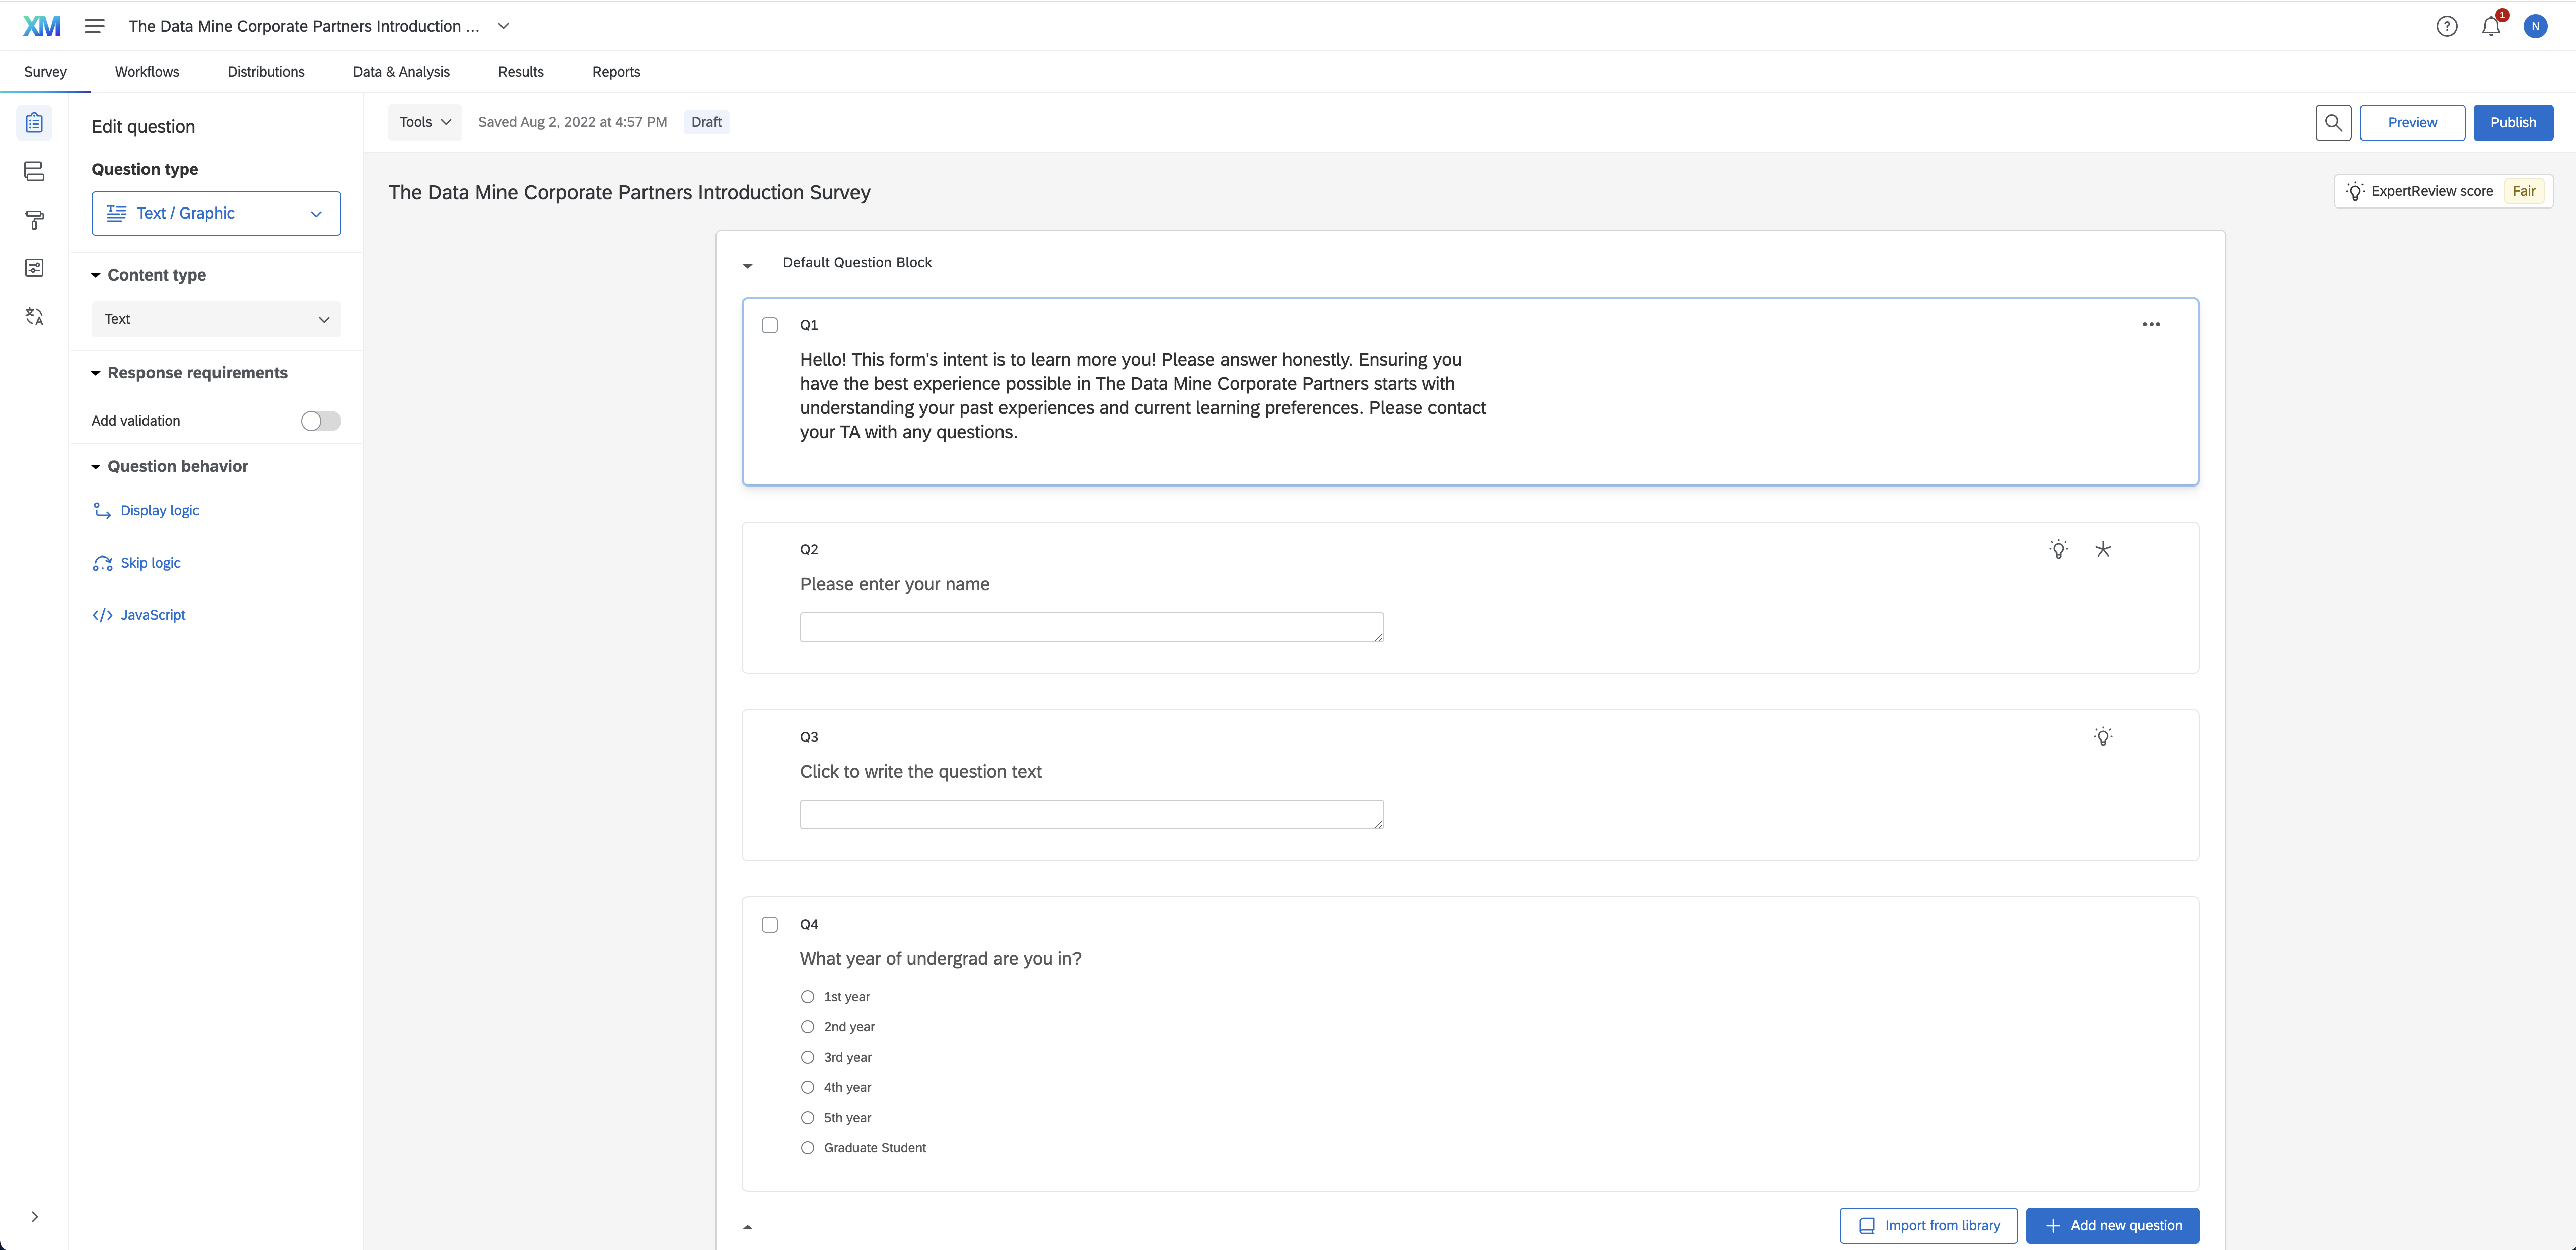
Task: Open the Translations sidebar icon
Action: [x=34, y=317]
